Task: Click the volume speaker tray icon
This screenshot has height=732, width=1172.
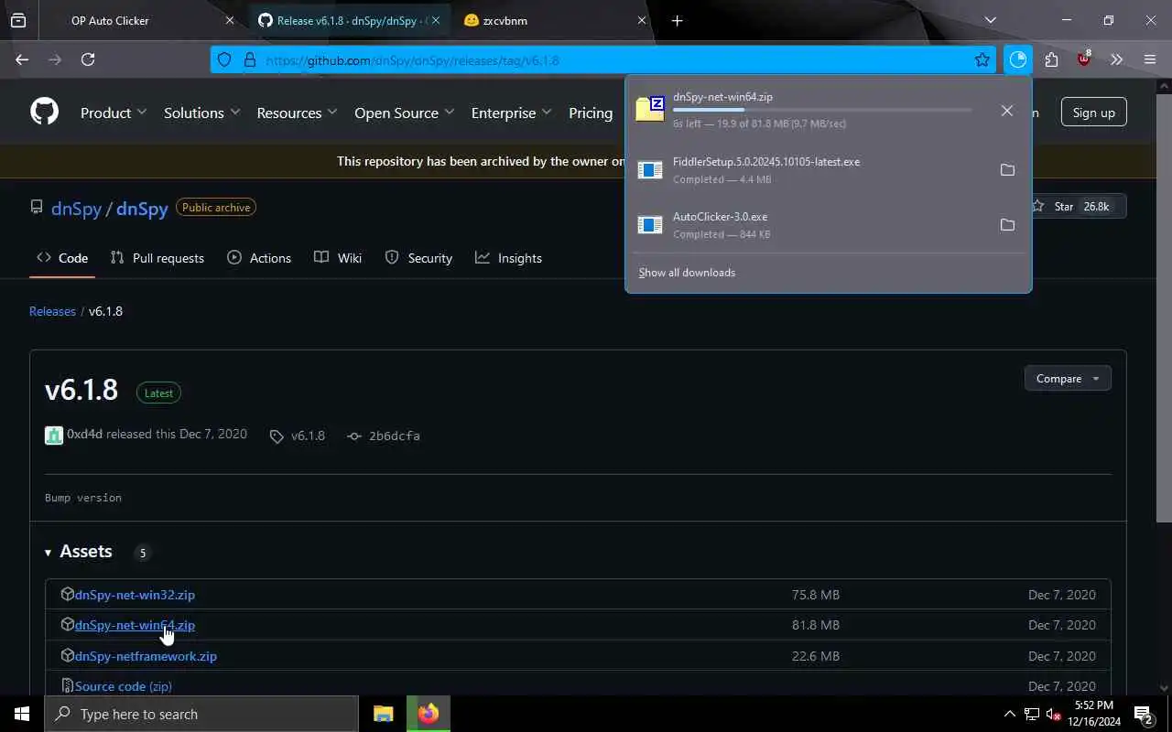Action: [1053, 714]
